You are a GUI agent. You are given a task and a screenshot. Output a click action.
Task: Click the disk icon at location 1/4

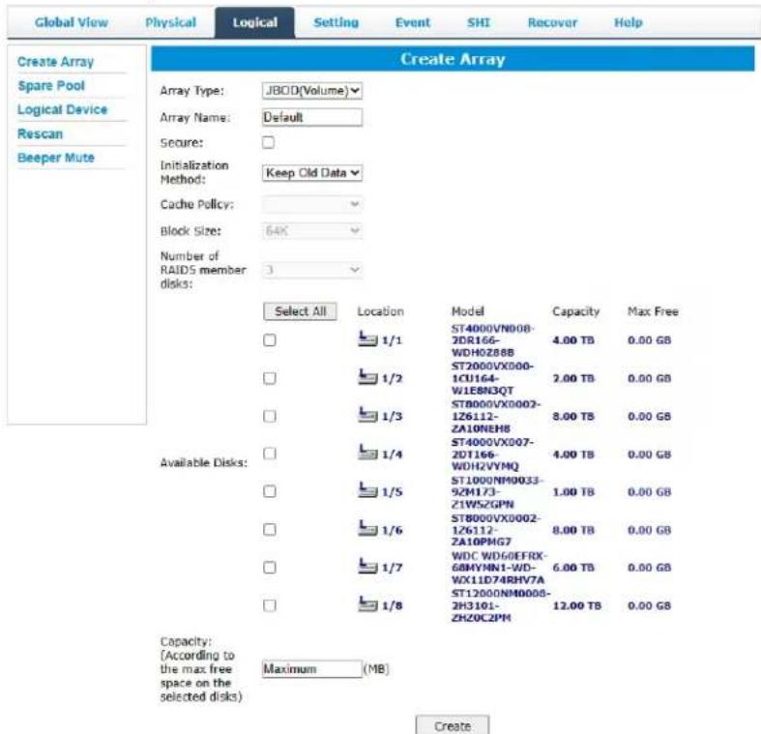click(367, 452)
